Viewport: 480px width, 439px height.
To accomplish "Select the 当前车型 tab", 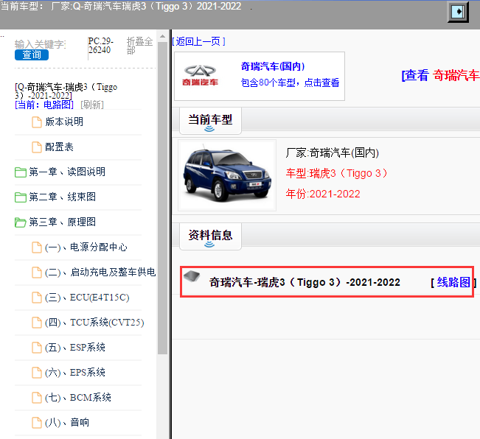I will [x=210, y=121].
